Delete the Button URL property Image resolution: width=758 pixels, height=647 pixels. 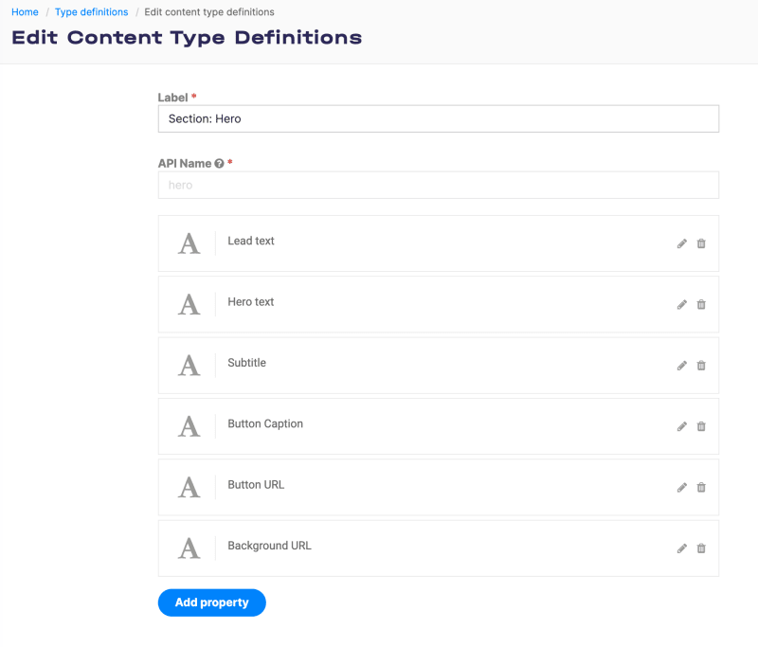701,487
